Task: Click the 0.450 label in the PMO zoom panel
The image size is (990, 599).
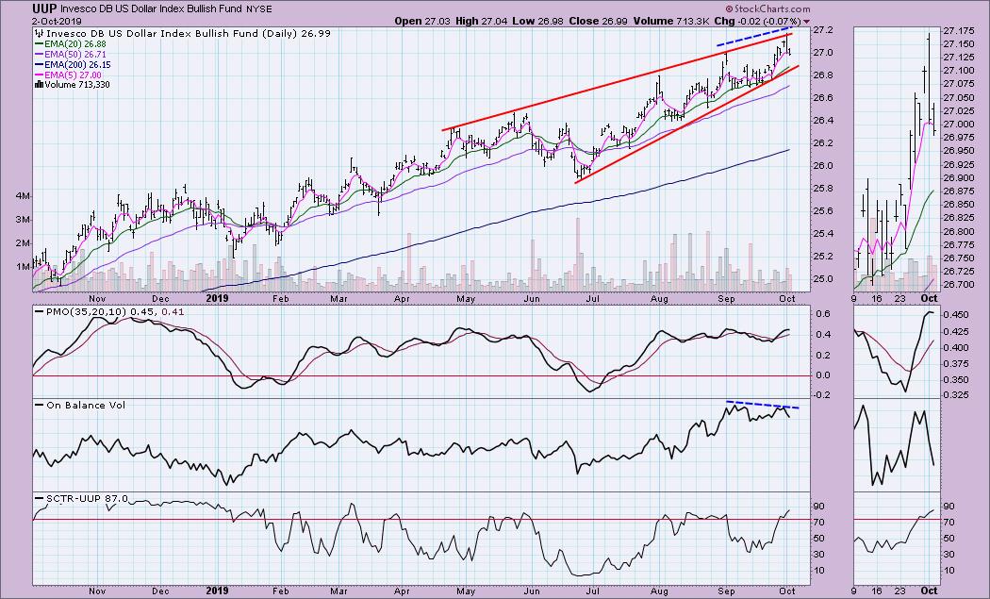Action: pyautogui.click(x=954, y=315)
